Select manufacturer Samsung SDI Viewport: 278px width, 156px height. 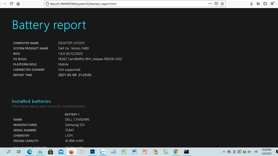(75, 125)
